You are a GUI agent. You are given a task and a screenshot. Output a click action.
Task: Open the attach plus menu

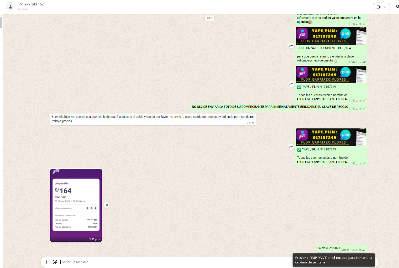point(46,262)
